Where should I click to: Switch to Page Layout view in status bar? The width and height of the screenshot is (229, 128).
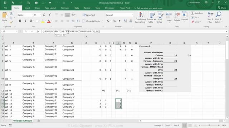click(190, 125)
